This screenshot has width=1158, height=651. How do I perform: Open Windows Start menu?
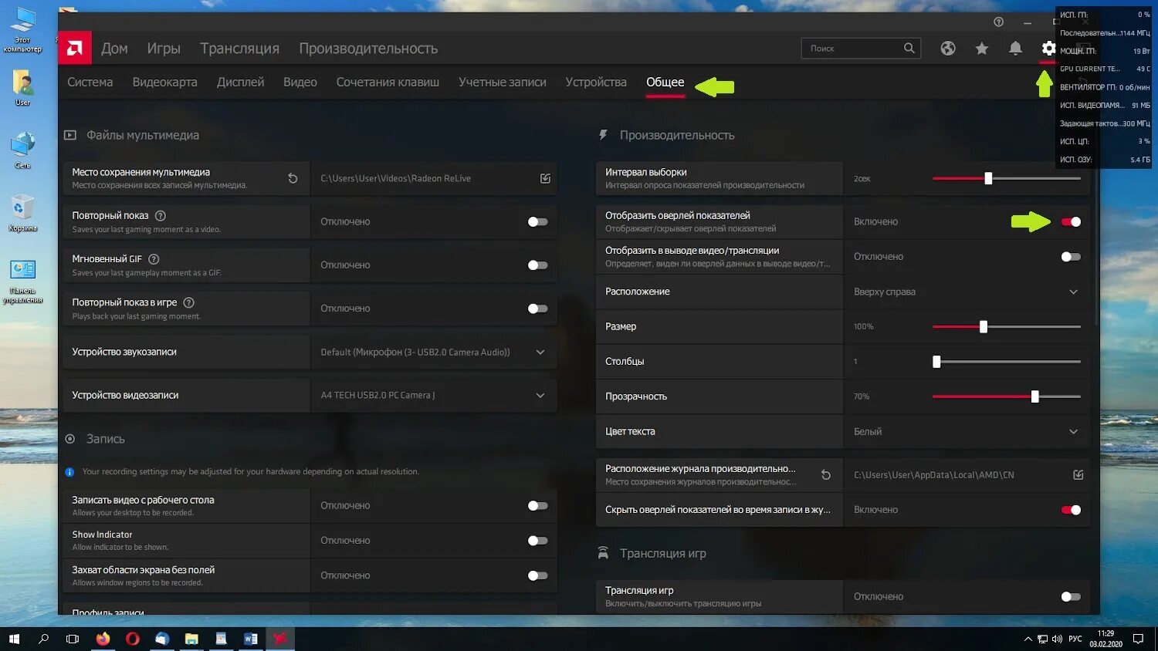(14, 639)
